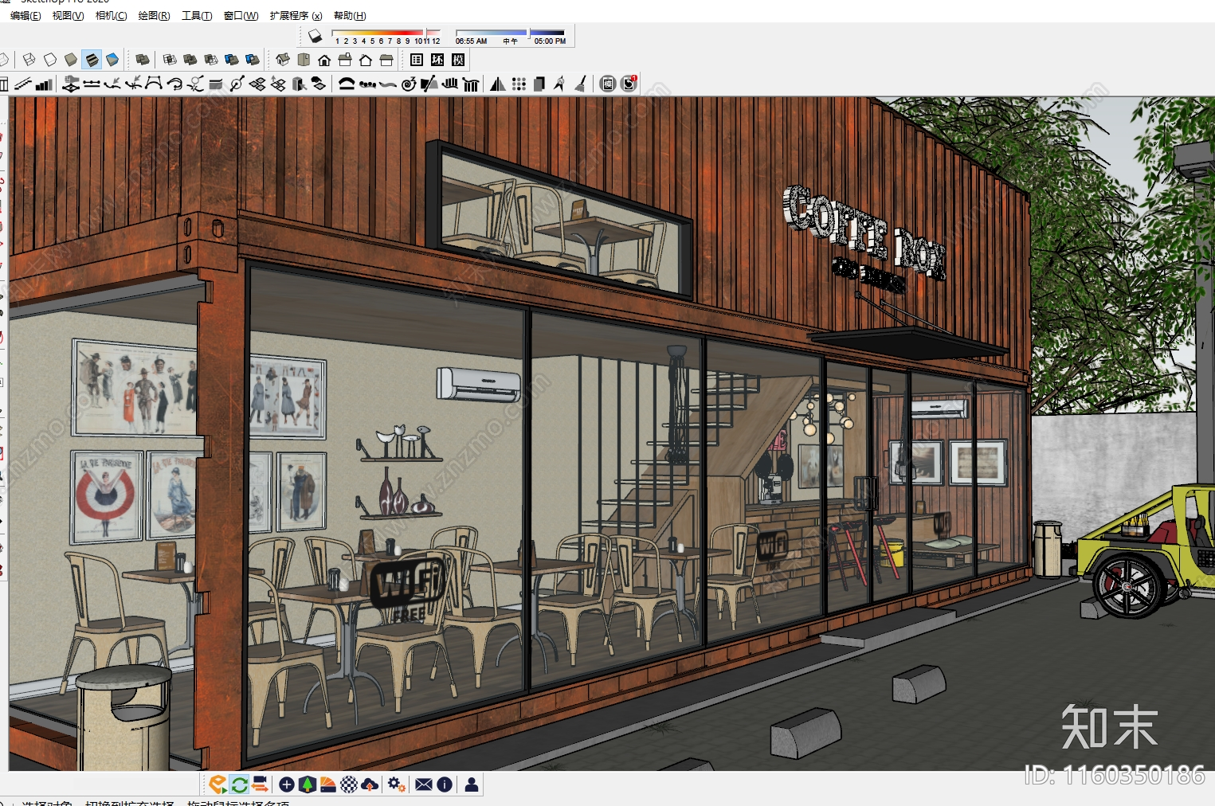Screen dimensions: 1215x806
Task: Select Shaded With Textures style
Action: click(x=92, y=60)
